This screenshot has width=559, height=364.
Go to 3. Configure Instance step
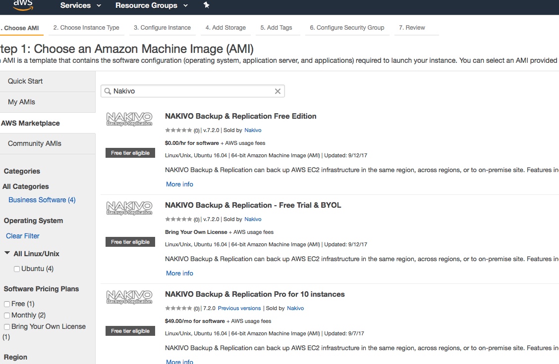162,28
